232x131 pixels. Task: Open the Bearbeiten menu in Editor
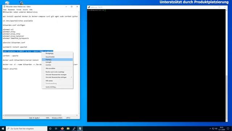point(11,10)
